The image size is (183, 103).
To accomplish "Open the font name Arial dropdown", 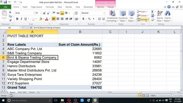I will click(34, 13).
